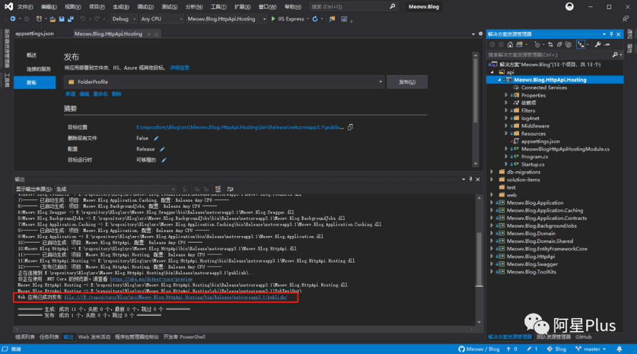The height and width of the screenshot is (354, 637).
Task: Toggle the Track Active Item button in Solution Explorer
Action: pyautogui.click(x=581, y=45)
